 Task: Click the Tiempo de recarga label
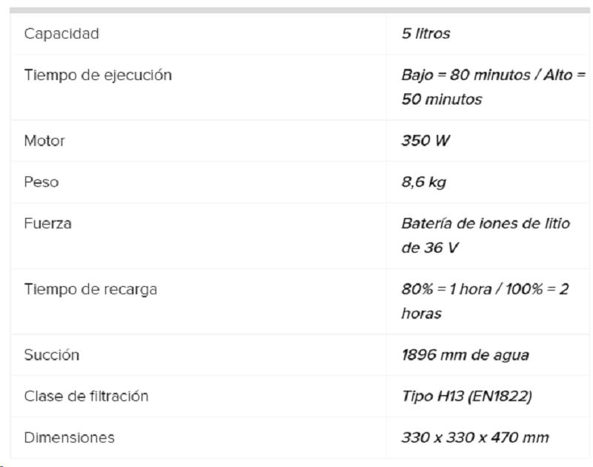tap(90, 290)
